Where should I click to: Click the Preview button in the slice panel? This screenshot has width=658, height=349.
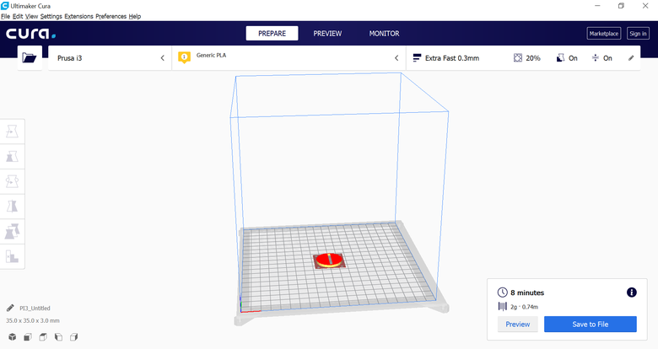(517, 325)
